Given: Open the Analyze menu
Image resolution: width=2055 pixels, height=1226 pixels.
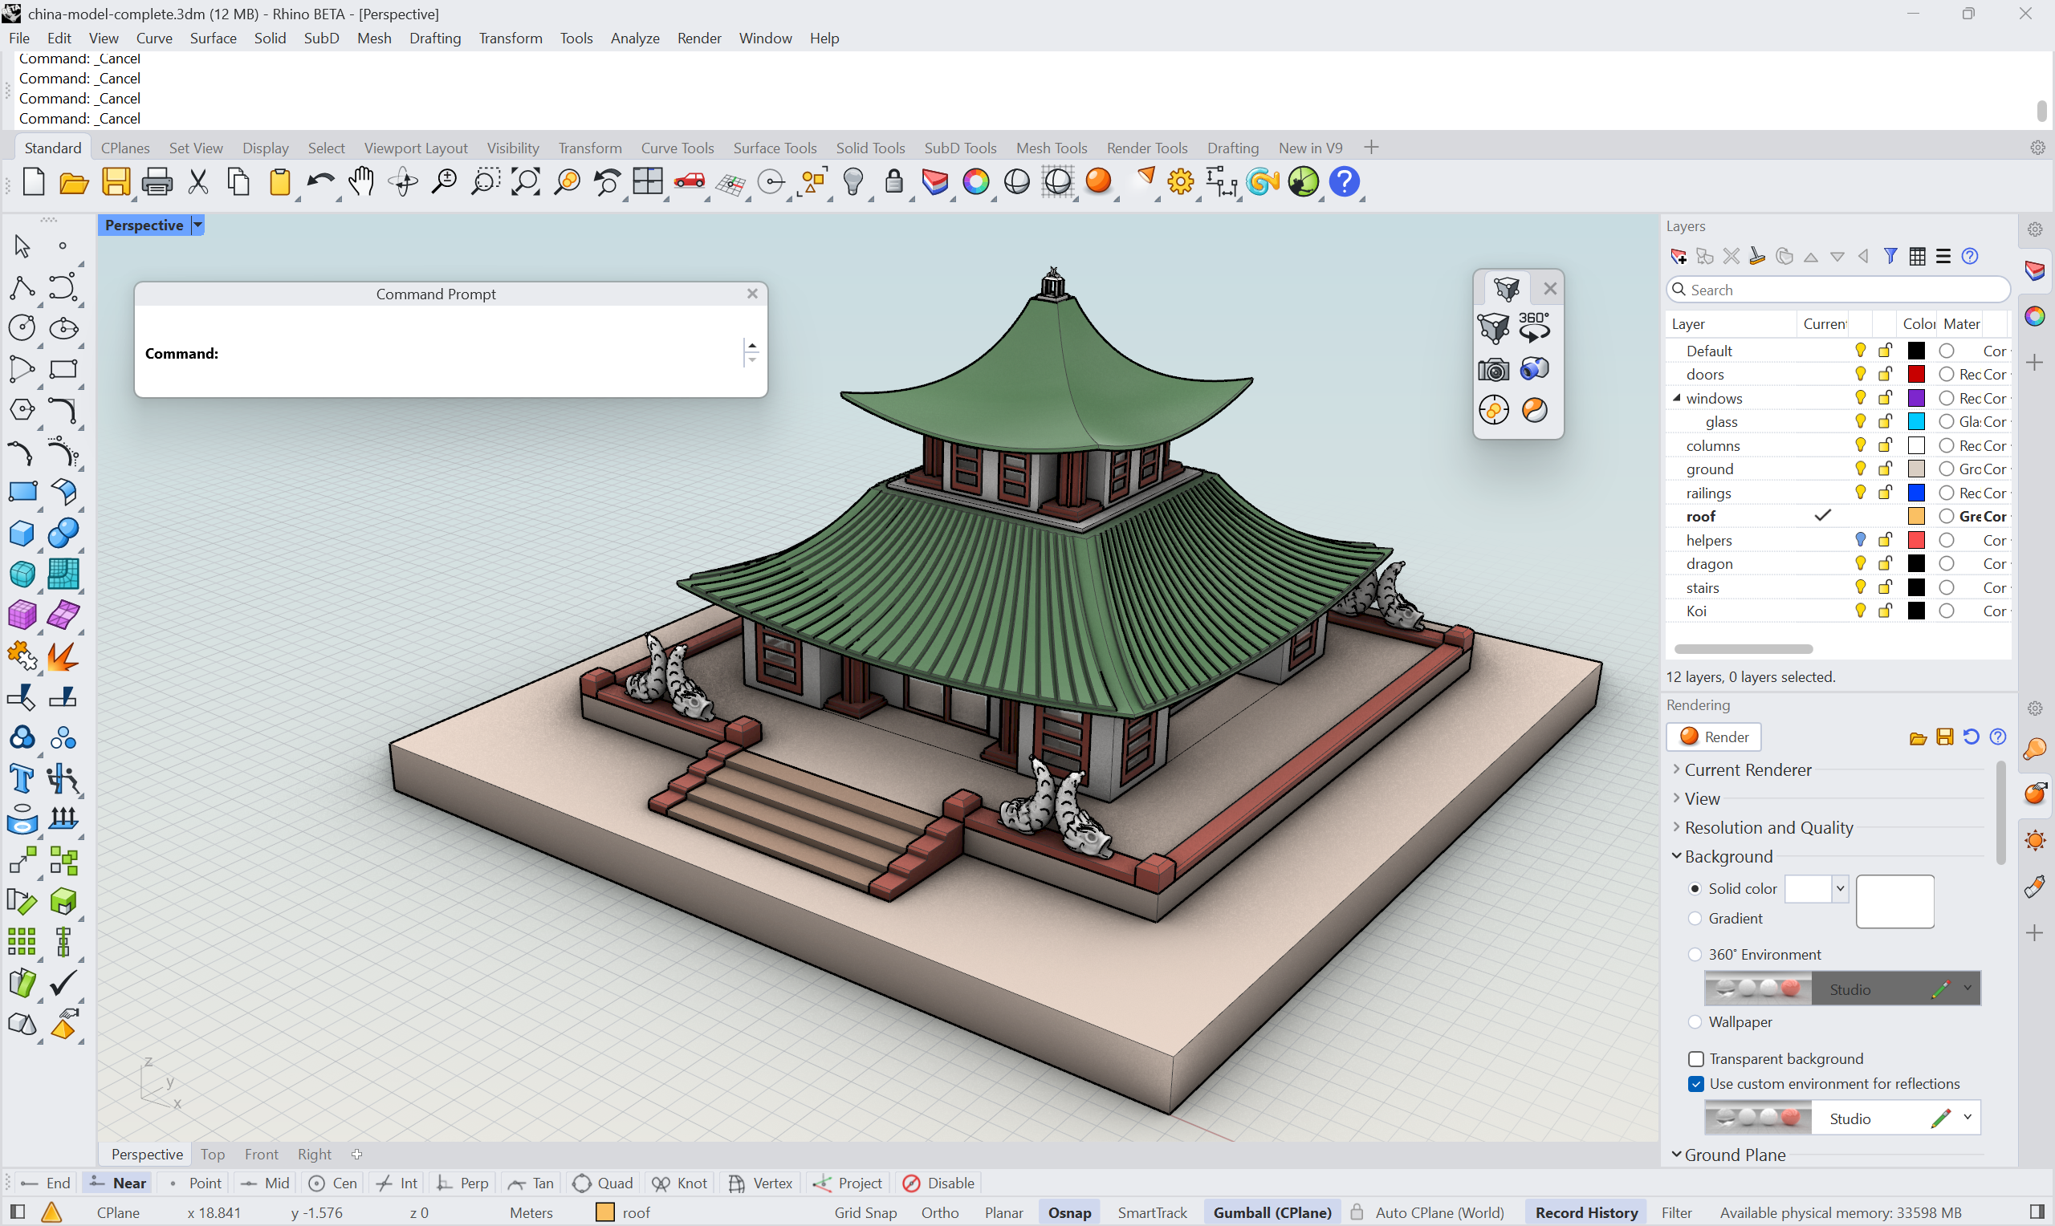Looking at the screenshot, I should 635,38.
